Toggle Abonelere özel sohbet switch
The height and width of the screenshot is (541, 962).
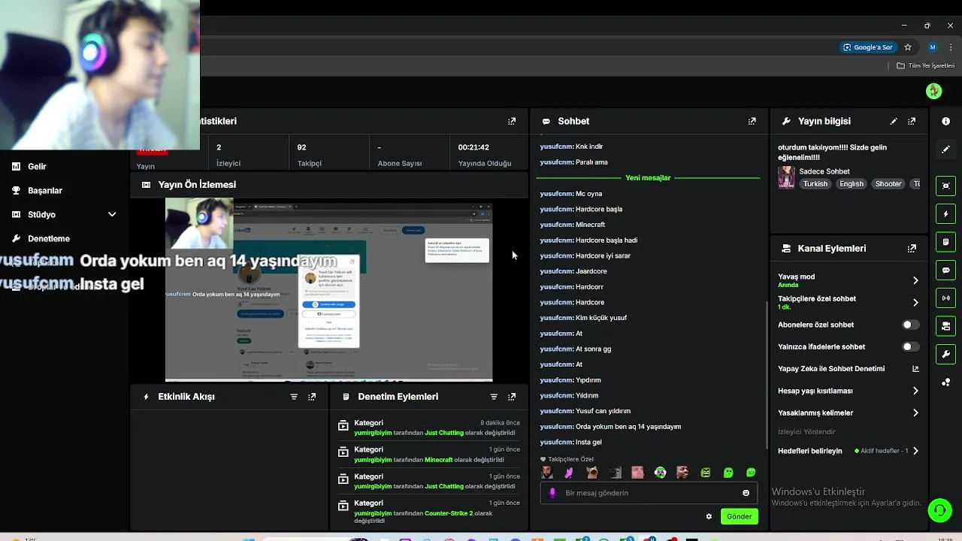910,325
